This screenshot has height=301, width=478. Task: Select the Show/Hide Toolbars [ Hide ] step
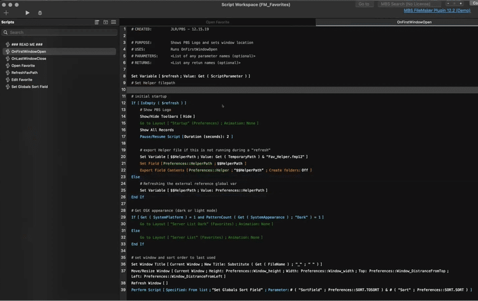click(168, 117)
